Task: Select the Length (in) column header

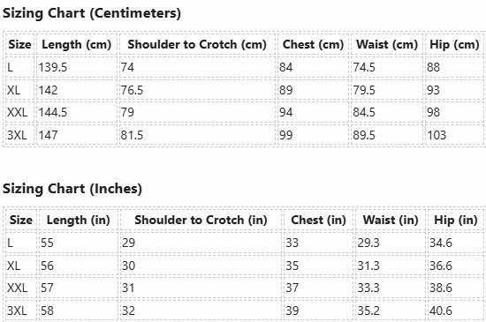Action: coord(79,221)
